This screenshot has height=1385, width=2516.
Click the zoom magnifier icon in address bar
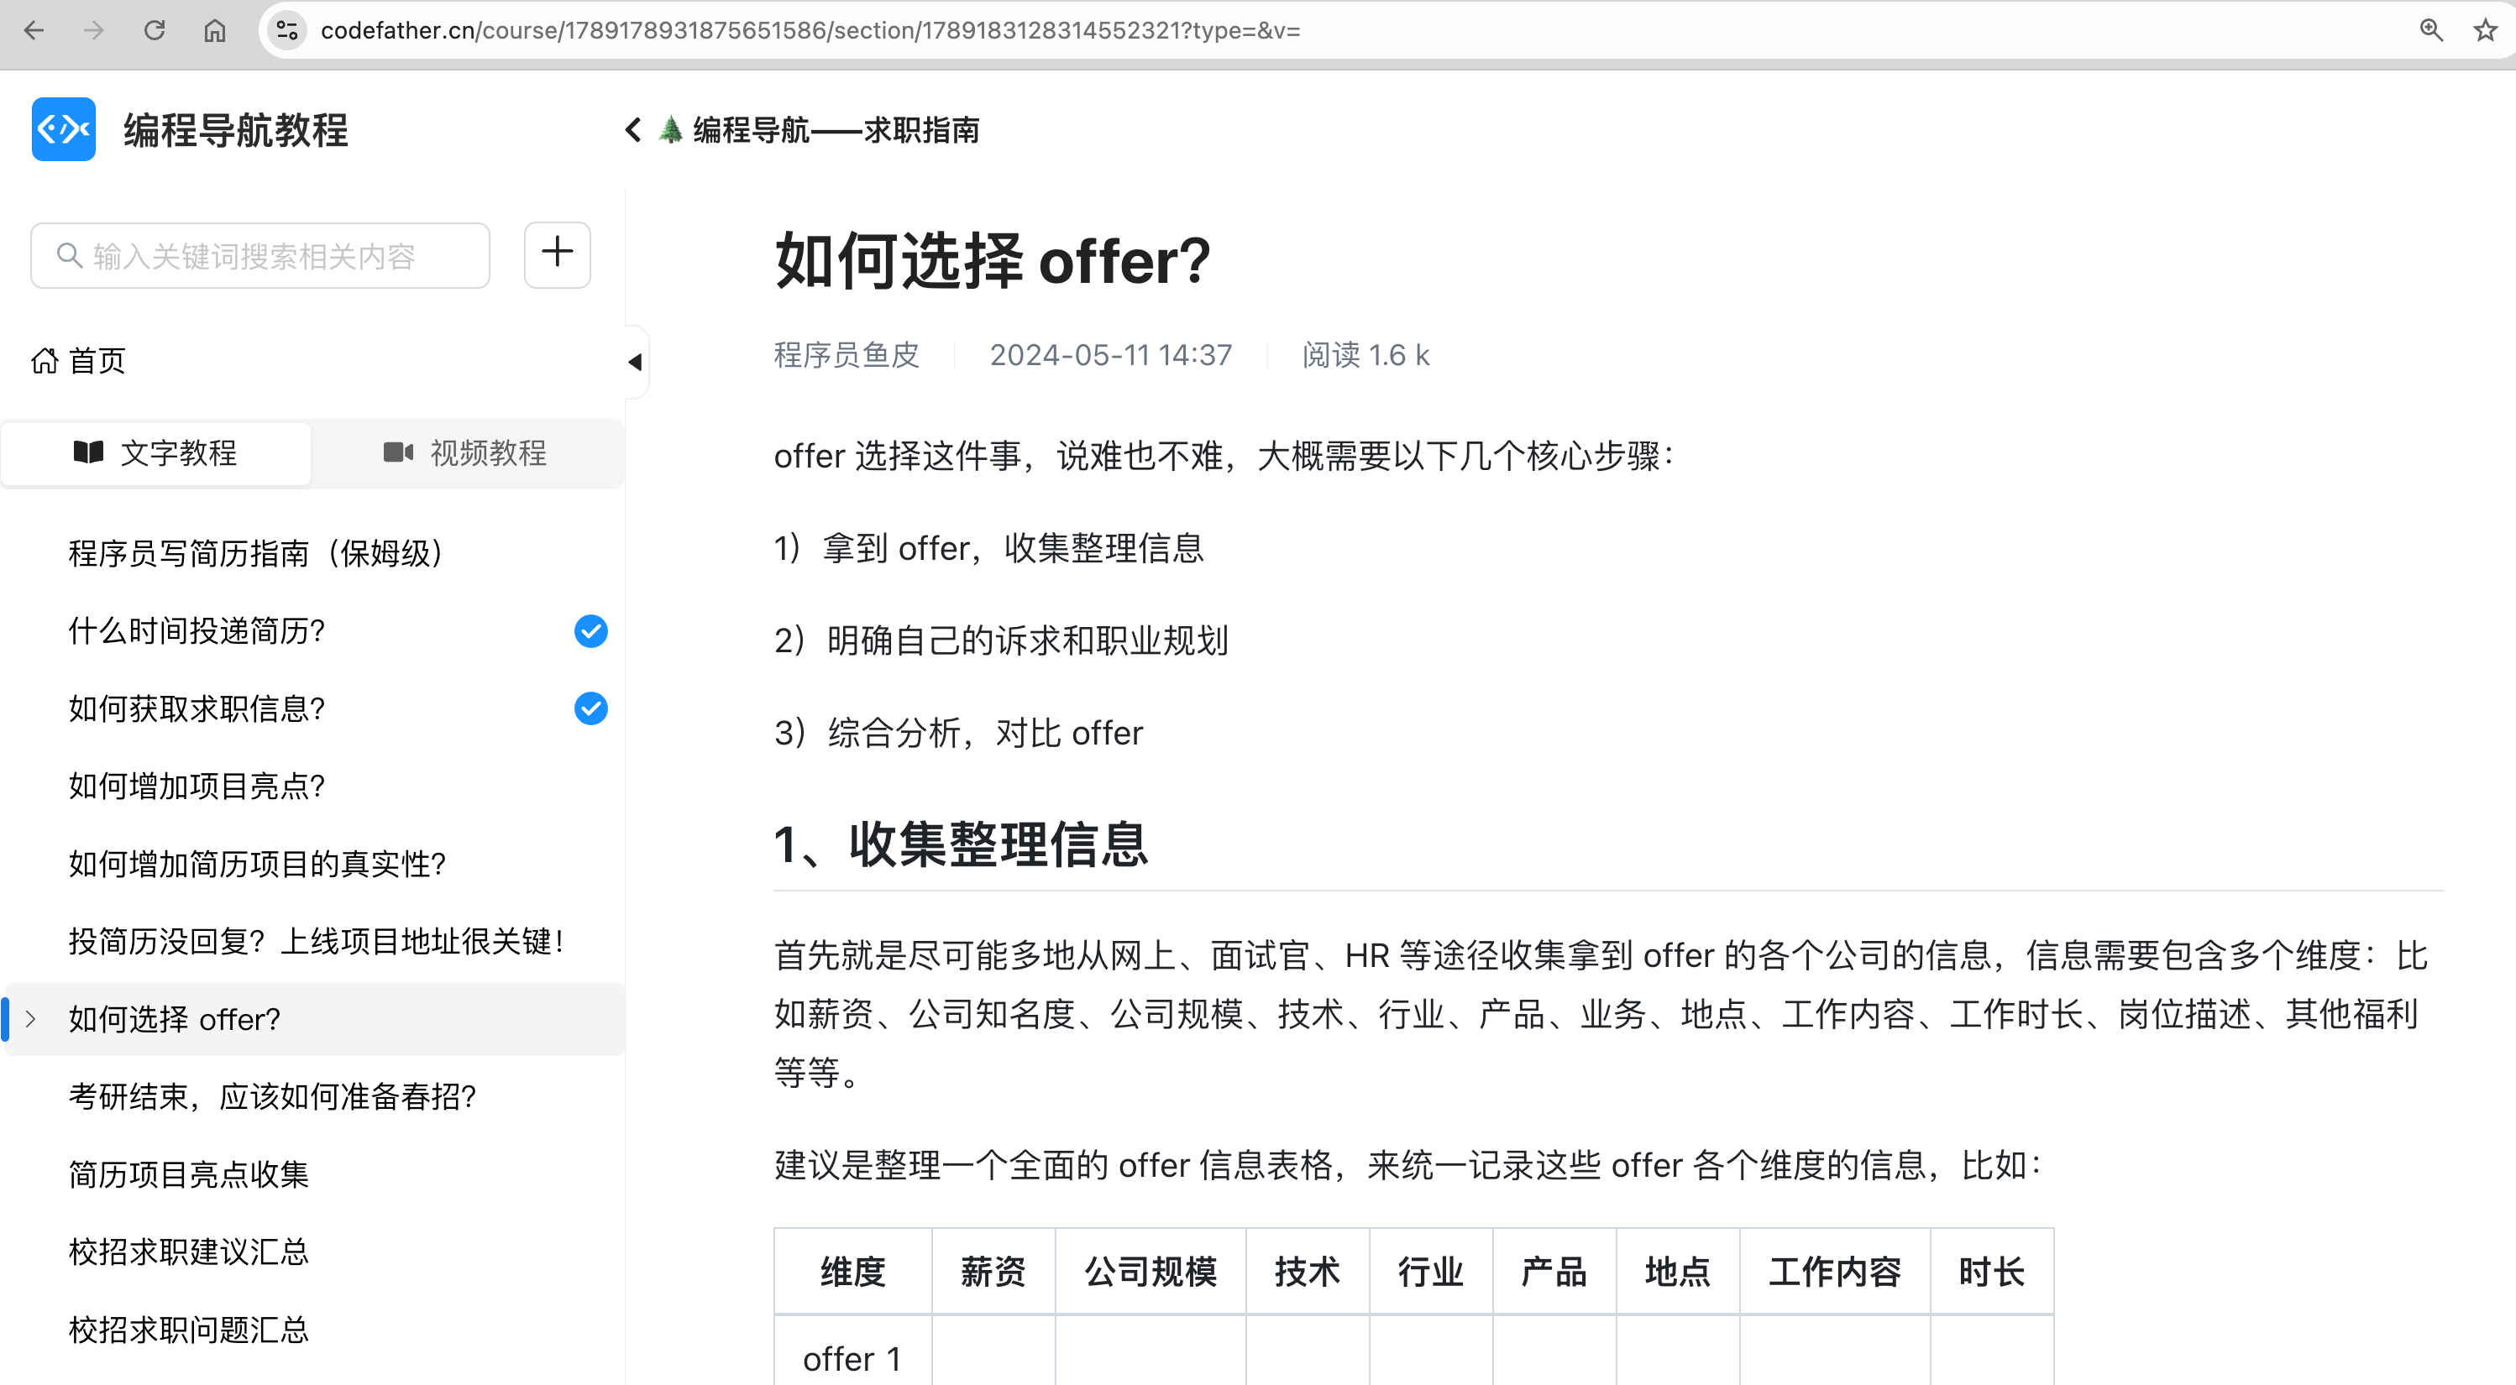pos(2431,30)
